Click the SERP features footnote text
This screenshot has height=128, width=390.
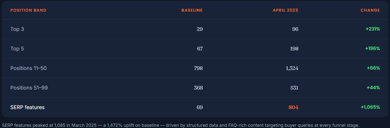coord(180,125)
